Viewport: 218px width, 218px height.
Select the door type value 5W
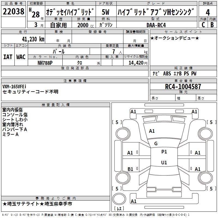coord(105,12)
